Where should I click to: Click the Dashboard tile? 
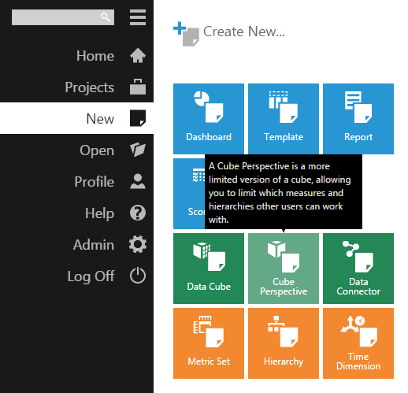point(209,119)
